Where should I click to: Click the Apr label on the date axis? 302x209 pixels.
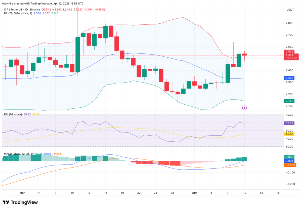[x=195, y=193]
